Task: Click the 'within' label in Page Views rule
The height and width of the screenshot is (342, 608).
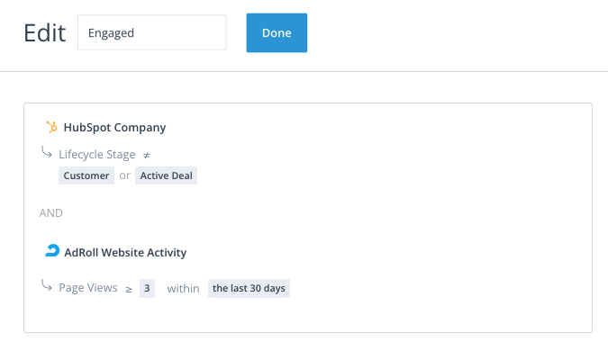Action: [x=183, y=289]
